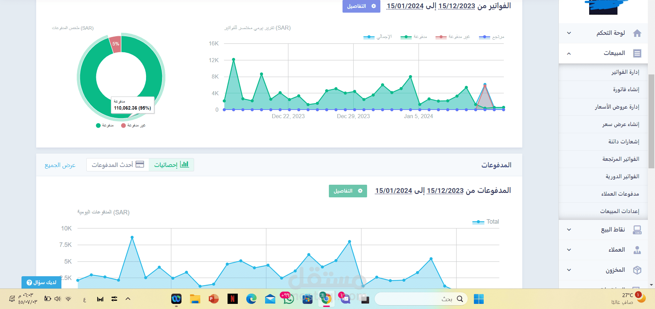The image size is (655, 309).
Task: Open payments end date 15/01/2024 picker
Action: pos(394,191)
